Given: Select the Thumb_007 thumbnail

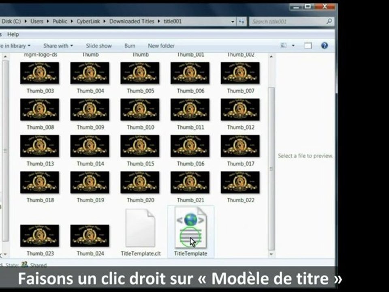Looking at the screenshot, I should tap(240, 73).
